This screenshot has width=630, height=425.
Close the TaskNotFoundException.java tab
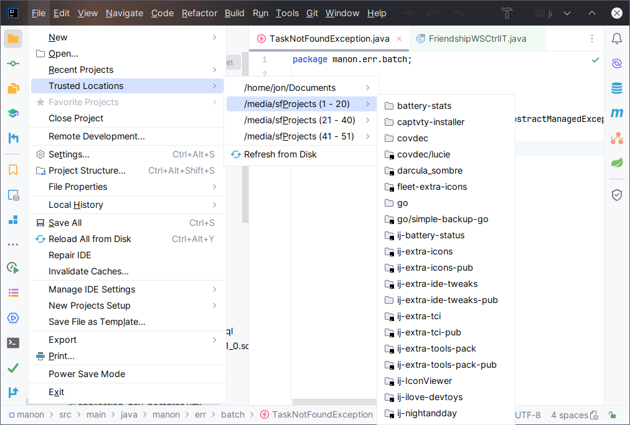tap(399, 39)
